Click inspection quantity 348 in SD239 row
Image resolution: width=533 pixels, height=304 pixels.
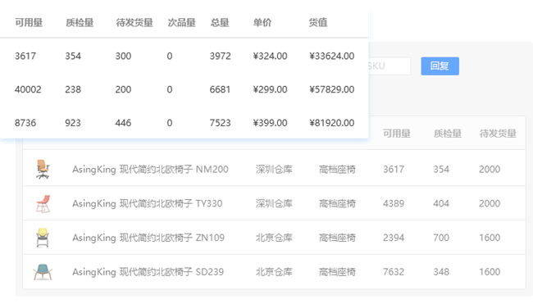pyautogui.click(x=441, y=272)
